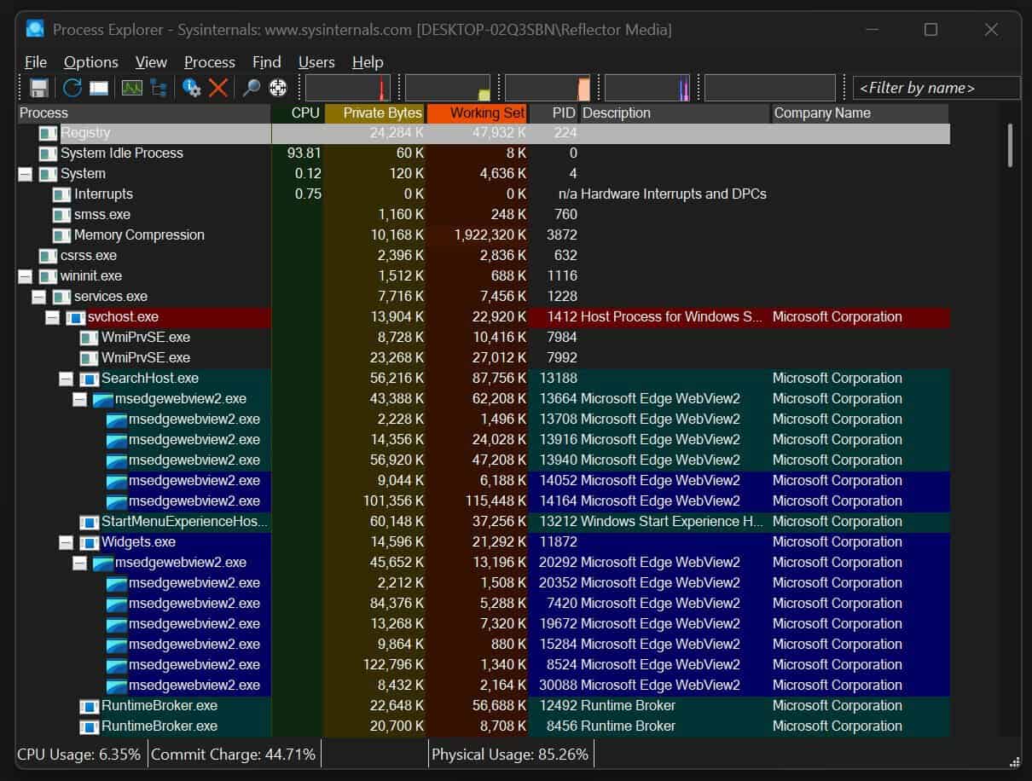
Task: Click the CPU Usage 6.35% status entry
Action: pos(79,755)
